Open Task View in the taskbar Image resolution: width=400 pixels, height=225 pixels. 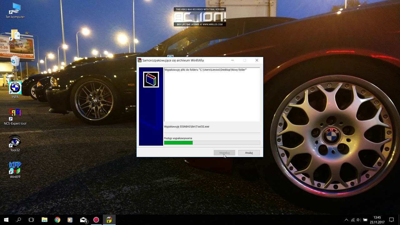[31, 220]
